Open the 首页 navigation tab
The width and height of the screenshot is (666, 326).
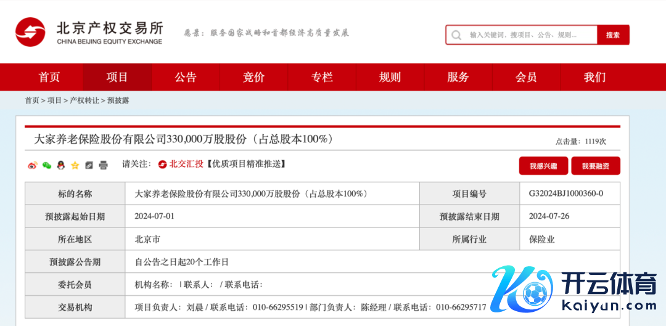point(49,77)
